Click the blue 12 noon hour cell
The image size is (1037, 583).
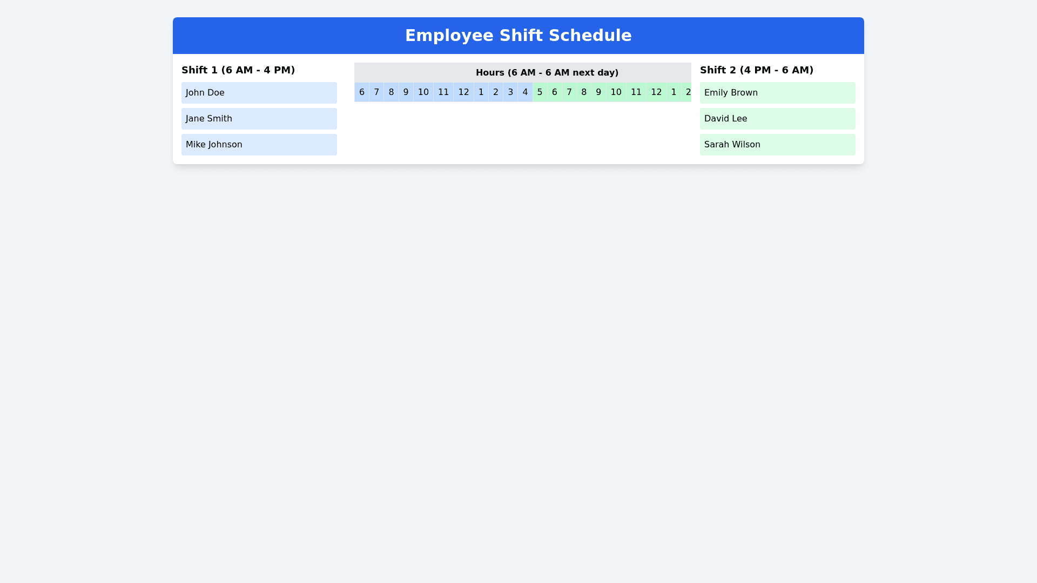(463, 92)
